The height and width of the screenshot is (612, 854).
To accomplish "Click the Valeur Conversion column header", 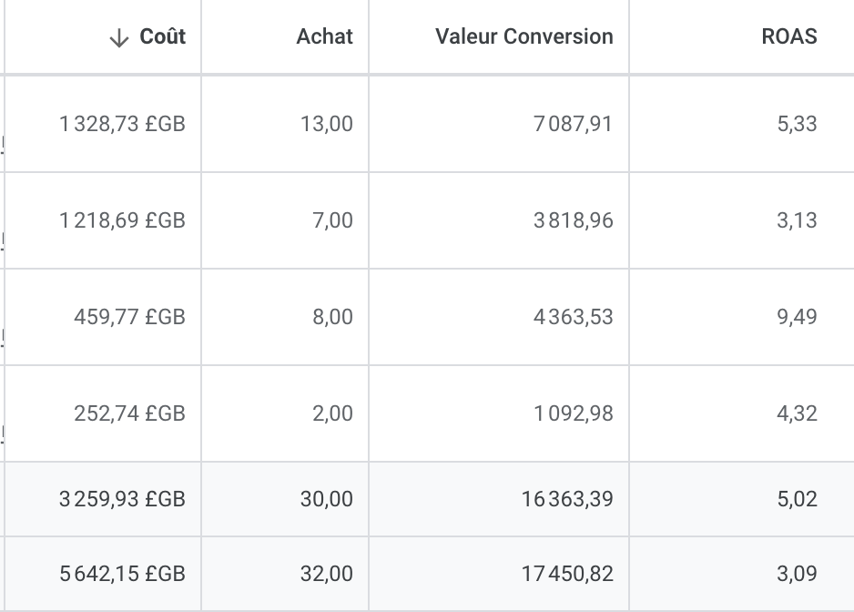I will [x=524, y=36].
